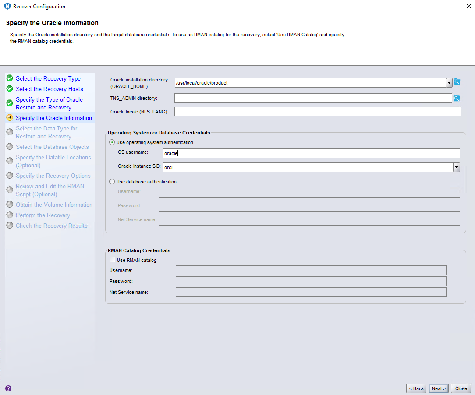Click the green check icon for Oracle Restore type step

tap(10, 103)
